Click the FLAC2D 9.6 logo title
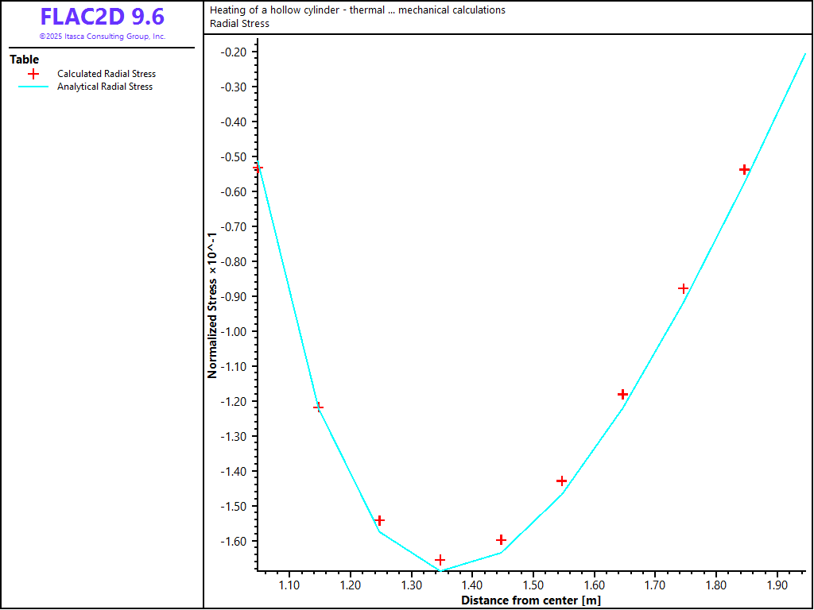Screen dimensions: 814x610 click(x=102, y=17)
